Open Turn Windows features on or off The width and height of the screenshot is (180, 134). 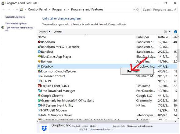point(19,29)
